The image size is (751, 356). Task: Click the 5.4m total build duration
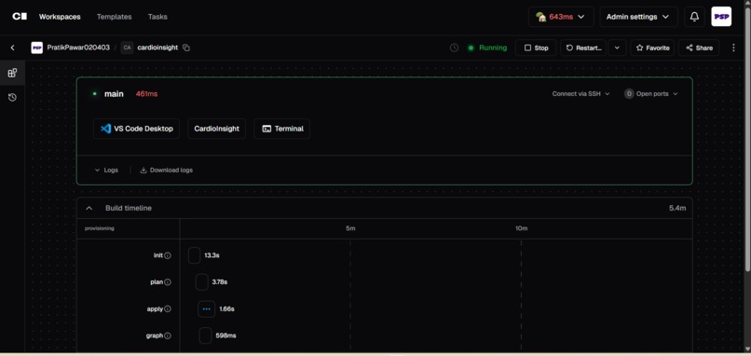[677, 209]
